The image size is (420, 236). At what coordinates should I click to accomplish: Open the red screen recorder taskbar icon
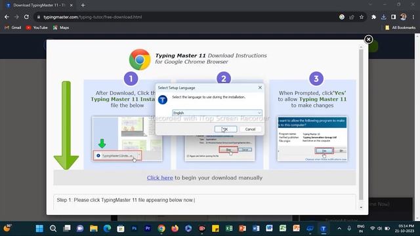[x=202, y=229]
